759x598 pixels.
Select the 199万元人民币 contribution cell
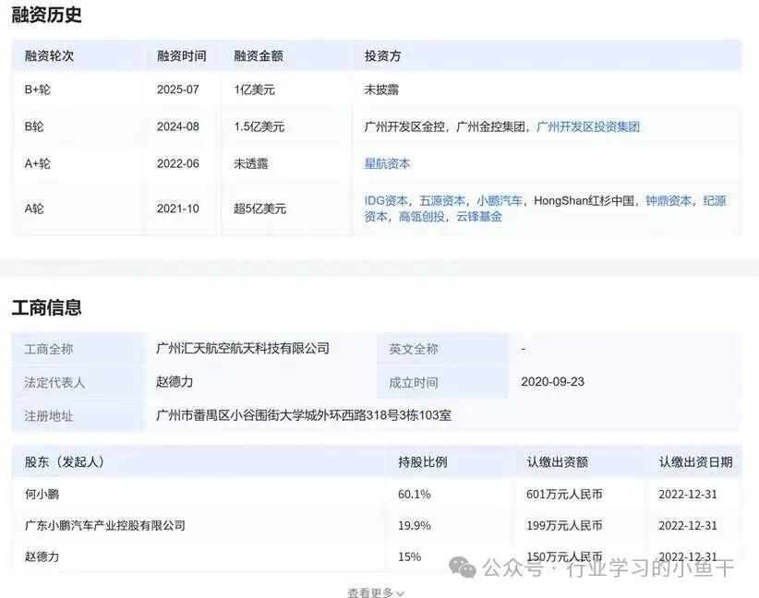click(564, 525)
